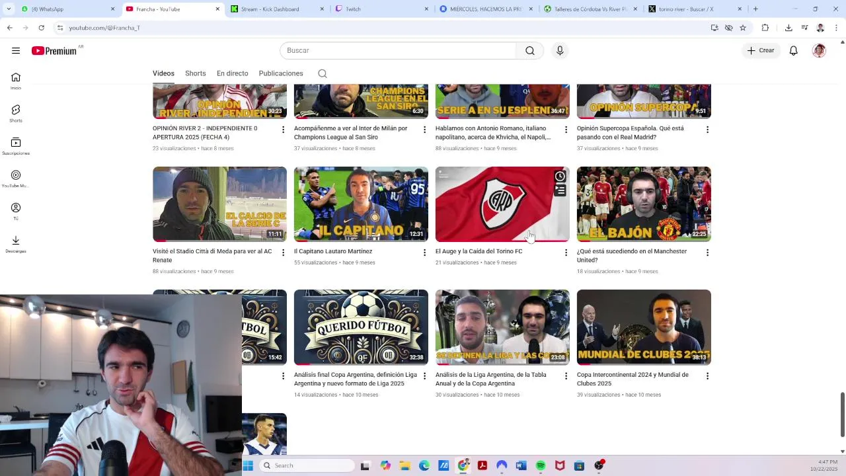Open options for El Auge y la Caída del Torino
This screenshot has width=846, height=476.
point(566,253)
